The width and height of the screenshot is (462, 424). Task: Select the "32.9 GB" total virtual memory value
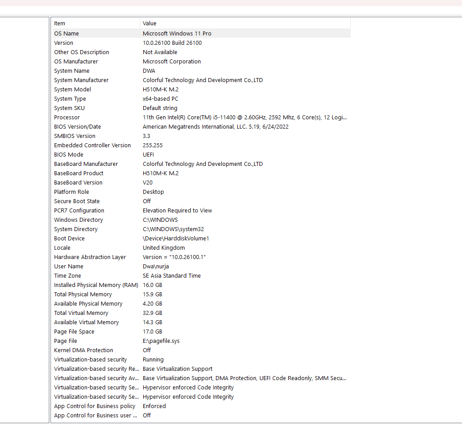153,313
